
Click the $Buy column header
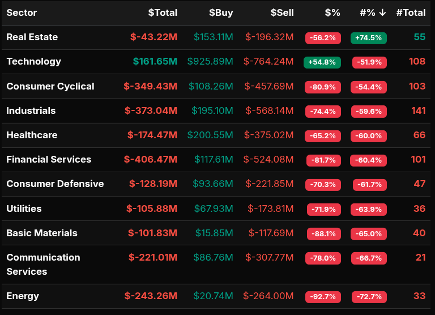(221, 12)
